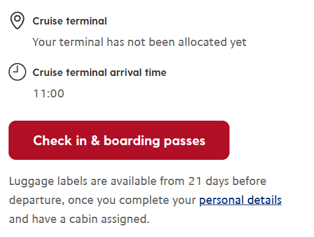Click 'Check in' on the red button
Viewport: 314px width, 237px height.
click(x=60, y=140)
